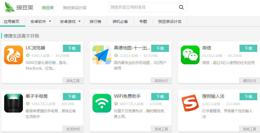
Task: Click 系统工具 tag on UC浏览器 card
Action: pyautogui.click(x=73, y=81)
